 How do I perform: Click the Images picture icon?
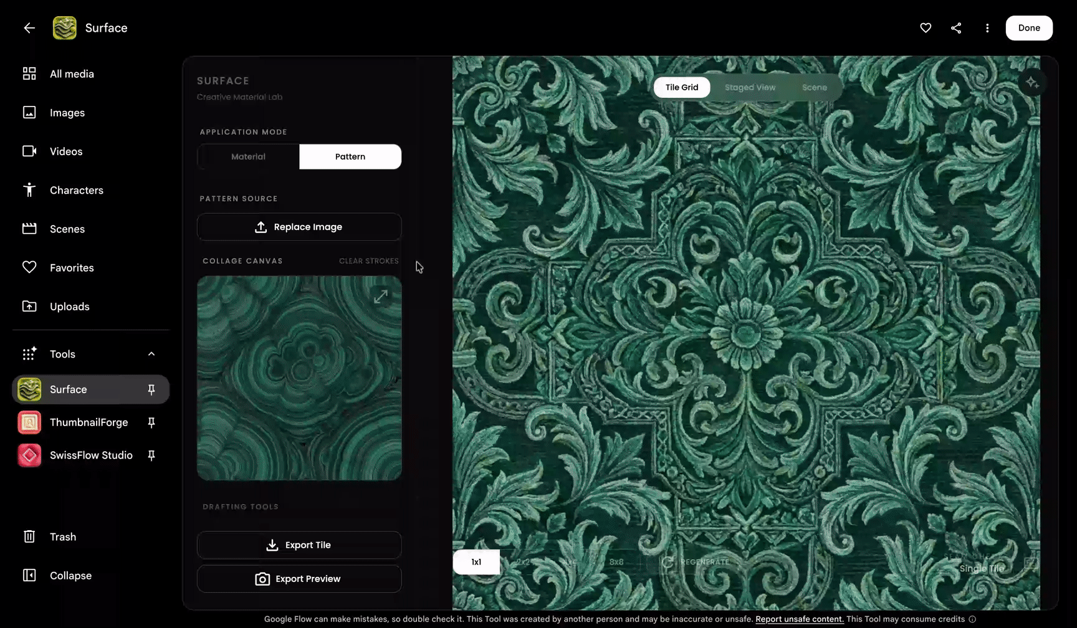(29, 112)
